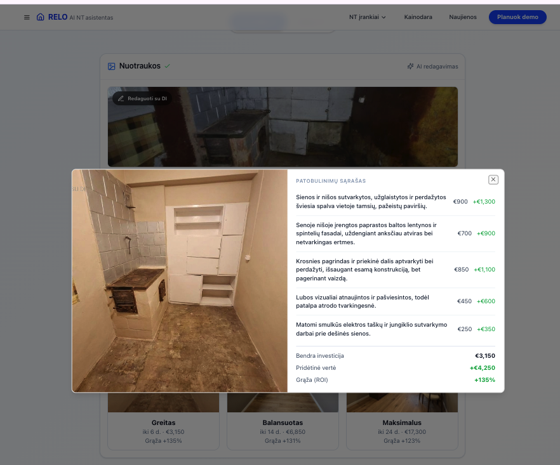Go to the Naujienos page

point(462,17)
